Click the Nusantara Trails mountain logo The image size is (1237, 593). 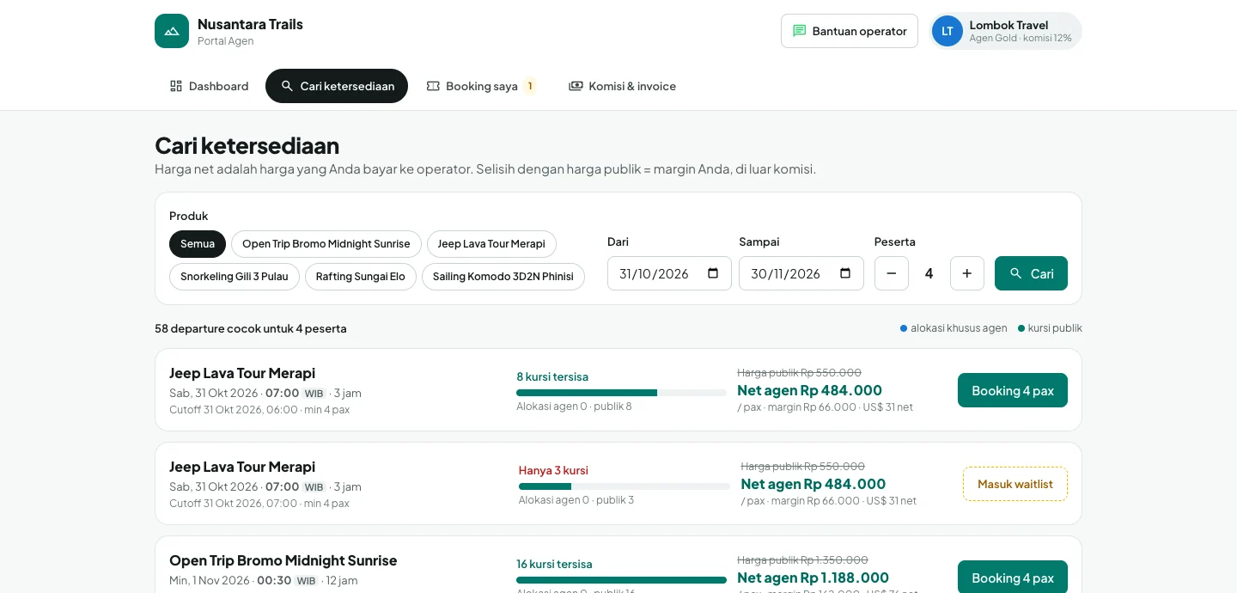172,31
